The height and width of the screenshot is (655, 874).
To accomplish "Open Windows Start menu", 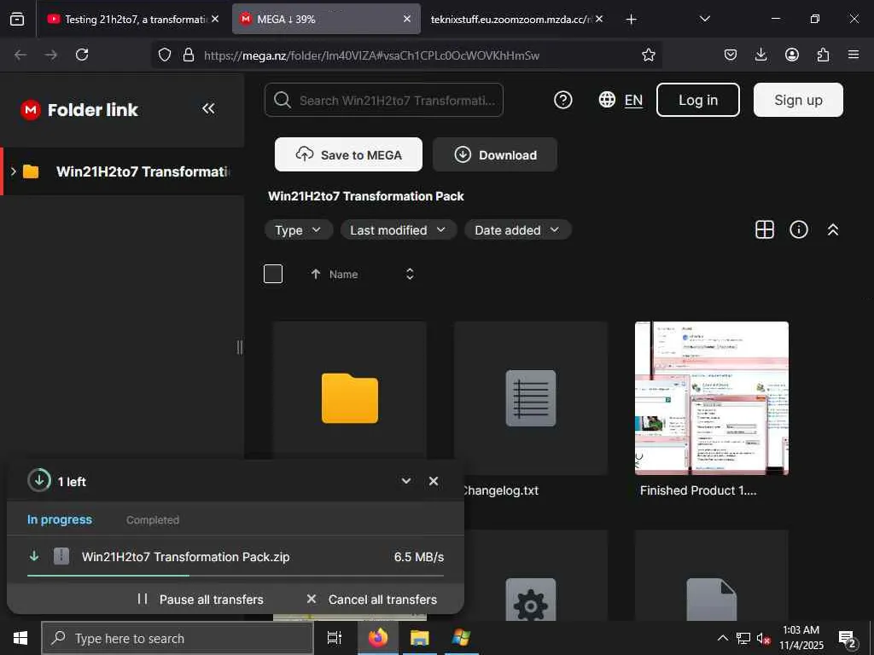I will click(x=20, y=638).
